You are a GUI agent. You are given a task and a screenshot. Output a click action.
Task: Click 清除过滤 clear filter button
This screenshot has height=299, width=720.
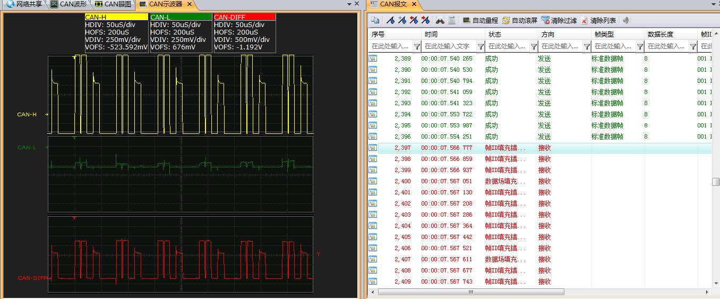559,21
